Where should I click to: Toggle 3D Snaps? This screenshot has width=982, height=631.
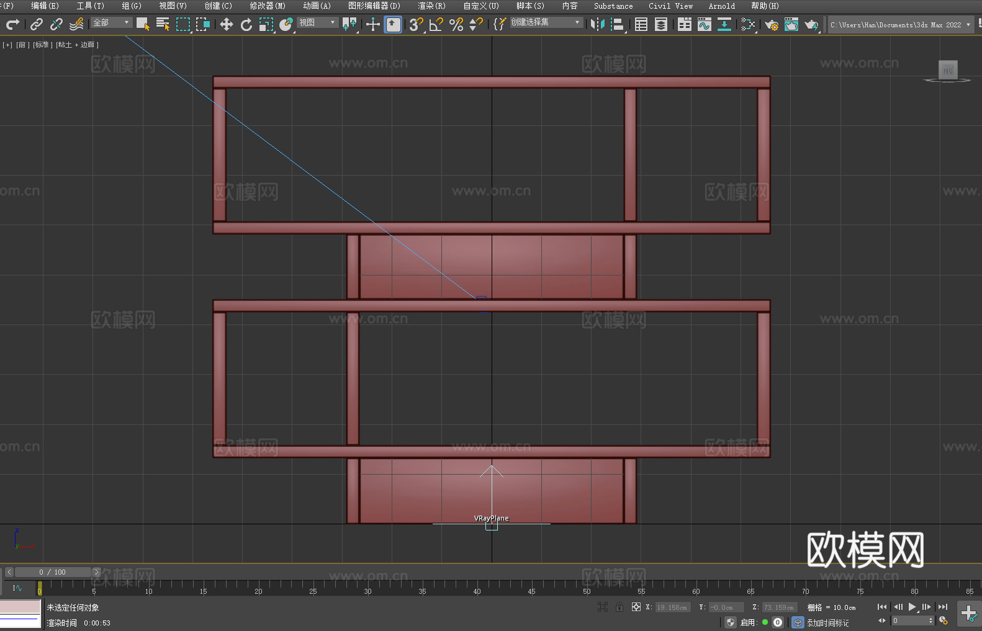[x=417, y=24]
